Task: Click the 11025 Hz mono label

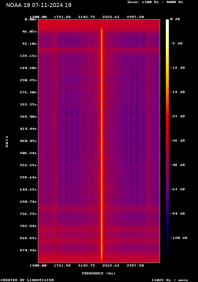Action: [170, 280]
